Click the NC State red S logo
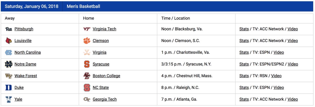Screen dimensions: 315x107 point(87,88)
